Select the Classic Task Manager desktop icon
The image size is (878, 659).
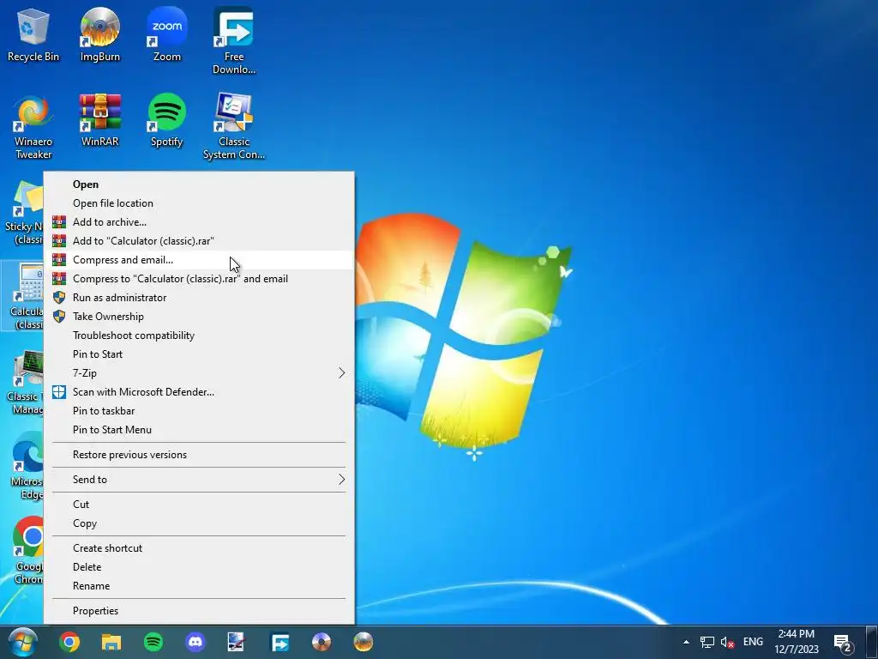tap(23, 383)
